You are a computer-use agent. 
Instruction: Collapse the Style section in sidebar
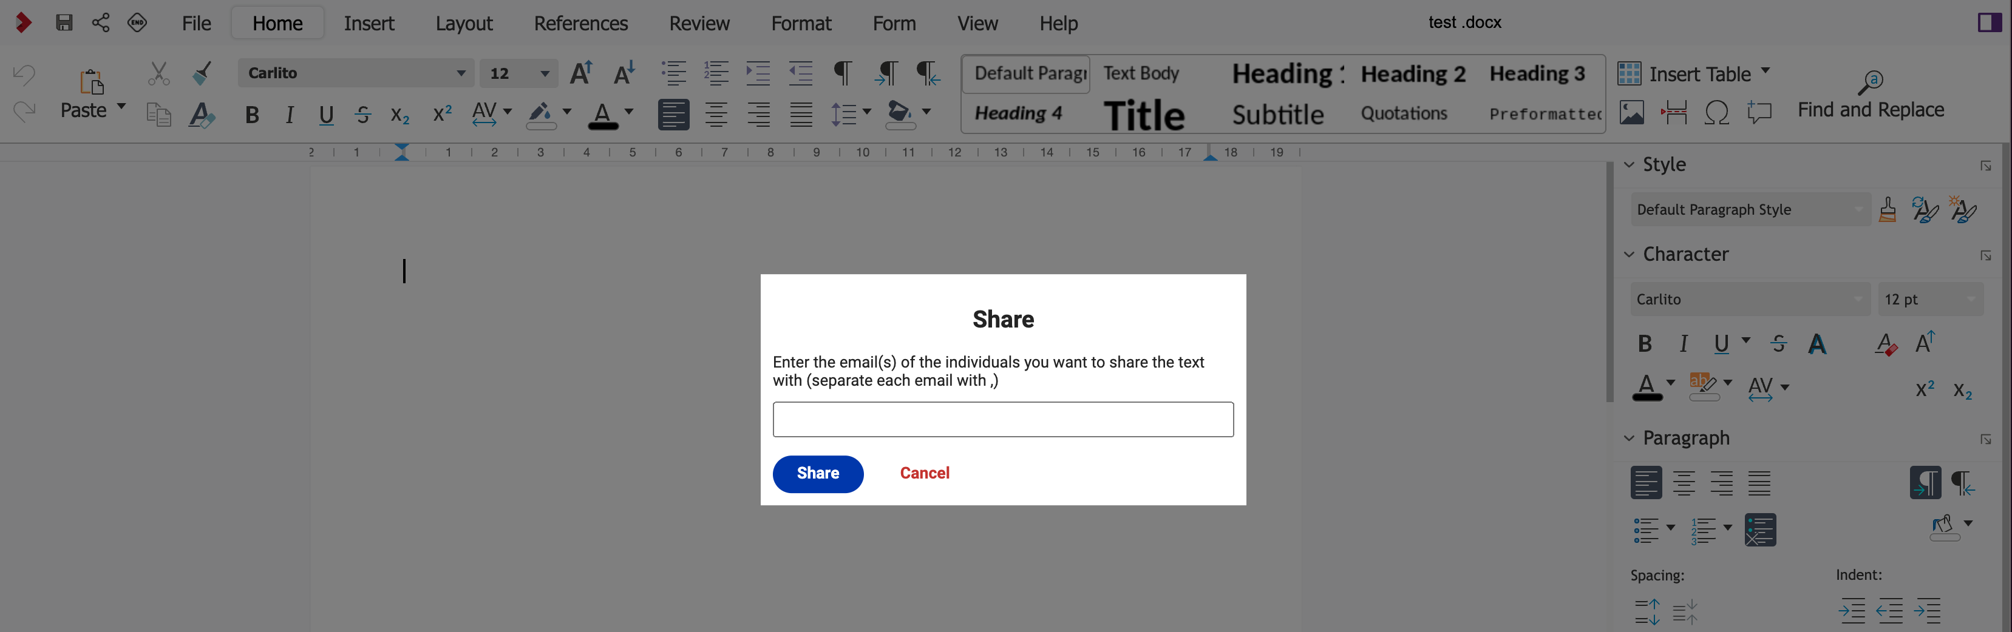[1628, 164]
